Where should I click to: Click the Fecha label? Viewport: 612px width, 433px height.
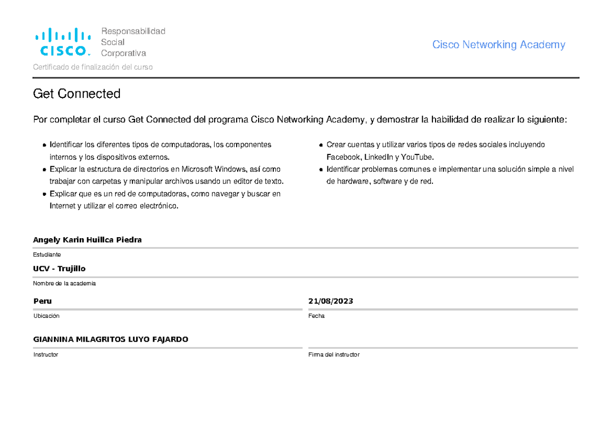coord(316,316)
